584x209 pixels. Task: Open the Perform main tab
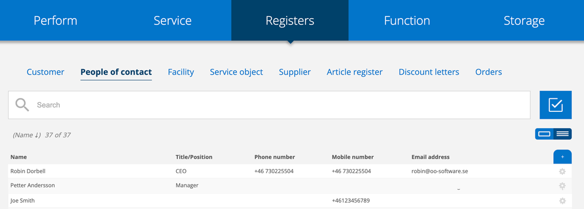click(x=55, y=20)
